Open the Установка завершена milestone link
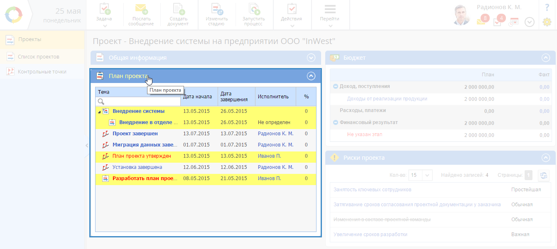557x249 pixels. pos(137,167)
